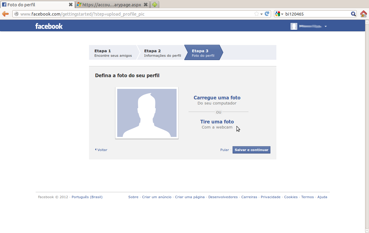Viewport: 369px width, 233px height.
Task: Open 'Desenvolvedores' footer link
Action: (x=223, y=197)
